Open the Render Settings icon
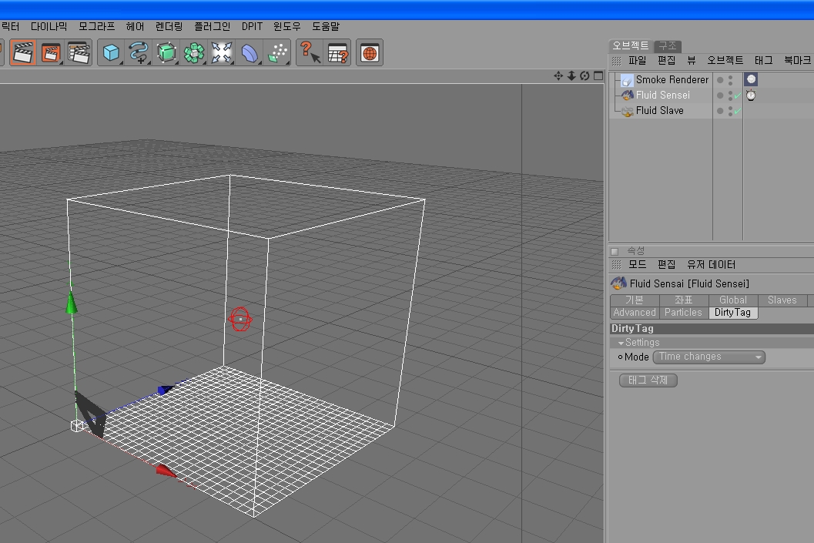Image resolution: width=814 pixels, height=543 pixels. tap(79, 52)
